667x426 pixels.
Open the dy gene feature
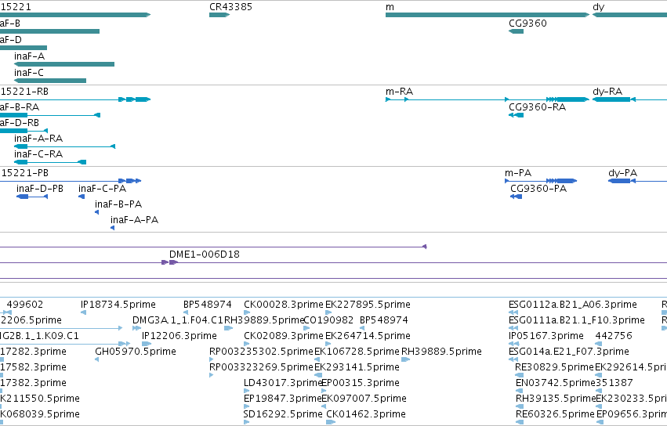pyautogui.click(x=629, y=15)
